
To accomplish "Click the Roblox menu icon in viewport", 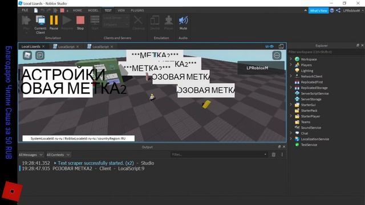I will (x=27, y=55).
